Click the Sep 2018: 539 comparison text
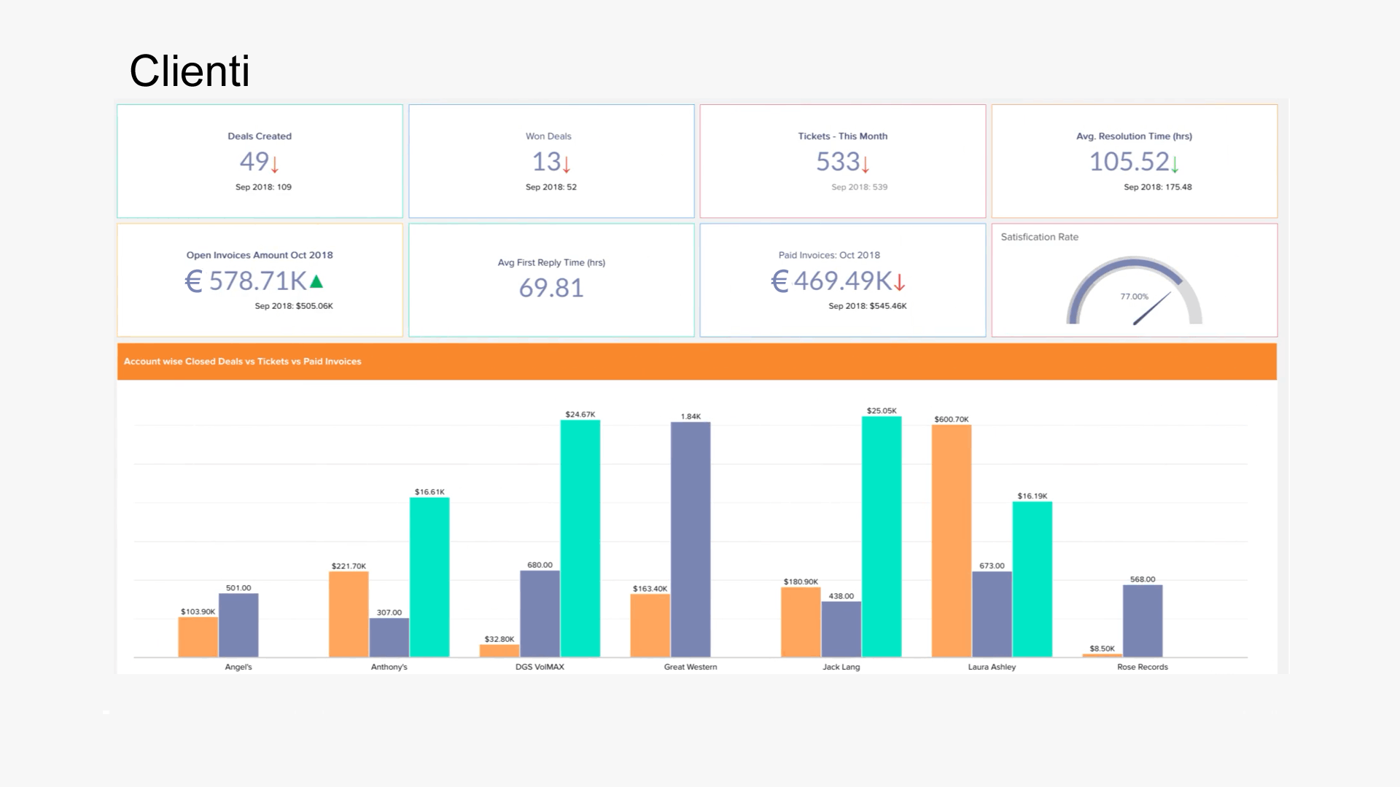1400x787 pixels. (x=860, y=187)
